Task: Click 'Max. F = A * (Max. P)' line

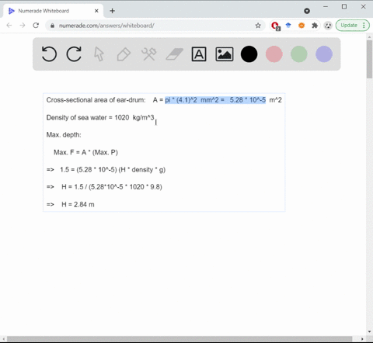Action: (x=85, y=152)
